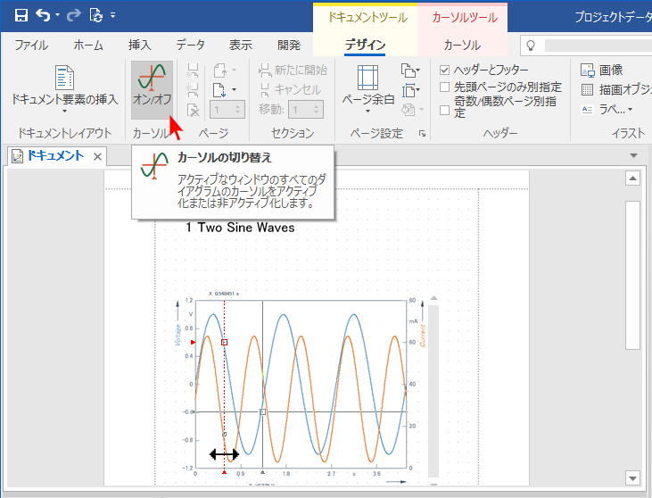Viewport: 652px width, 498px height.
Task: Switch to the ホーム ribbon tab
Action: pos(88,45)
